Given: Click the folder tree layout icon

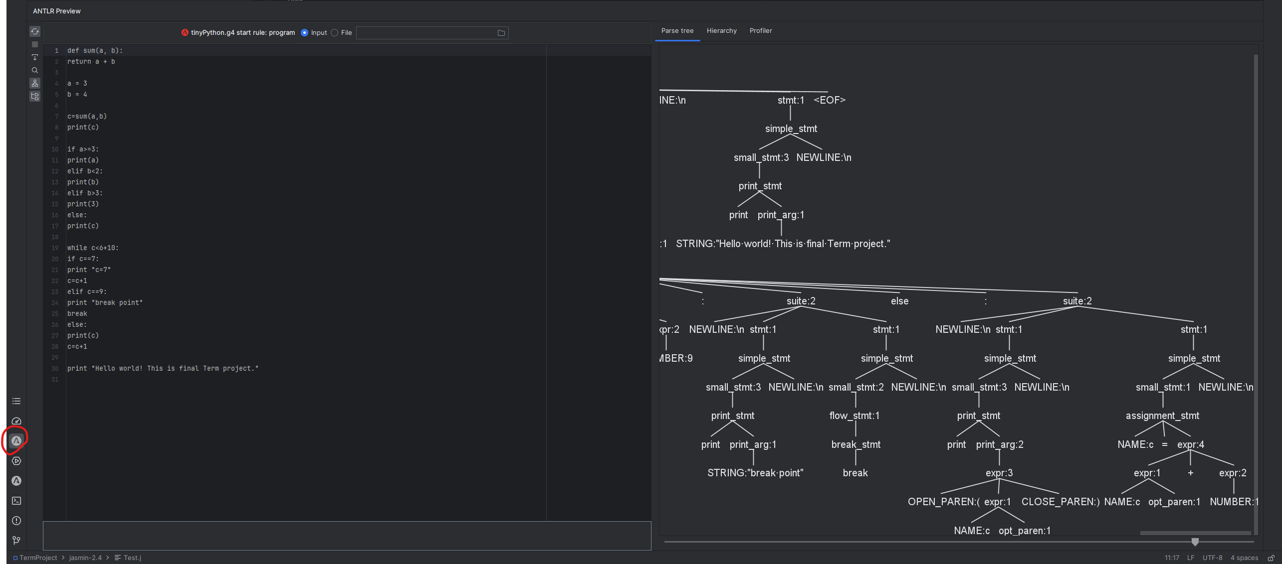Looking at the screenshot, I should click(35, 96).
